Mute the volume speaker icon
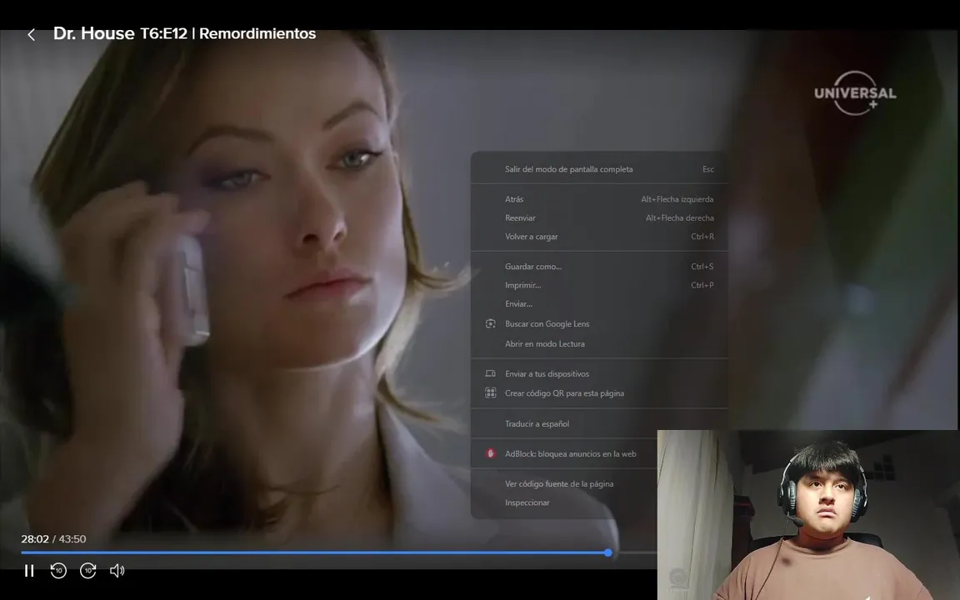The image size is (960, 600). (x=117, y=571)
